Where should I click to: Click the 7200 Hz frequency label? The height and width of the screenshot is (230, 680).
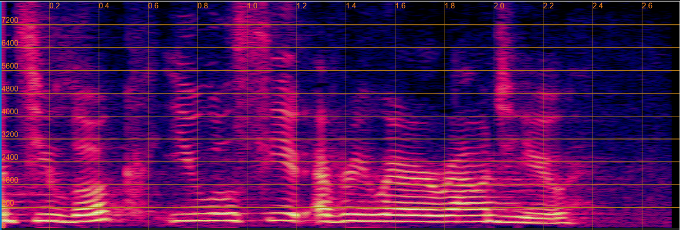[x=10, y=21]
